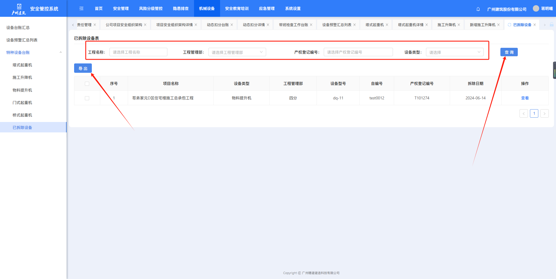Check the select-all checkbox in table header
This screenshot has width=556, height=279.
[87, 84]
